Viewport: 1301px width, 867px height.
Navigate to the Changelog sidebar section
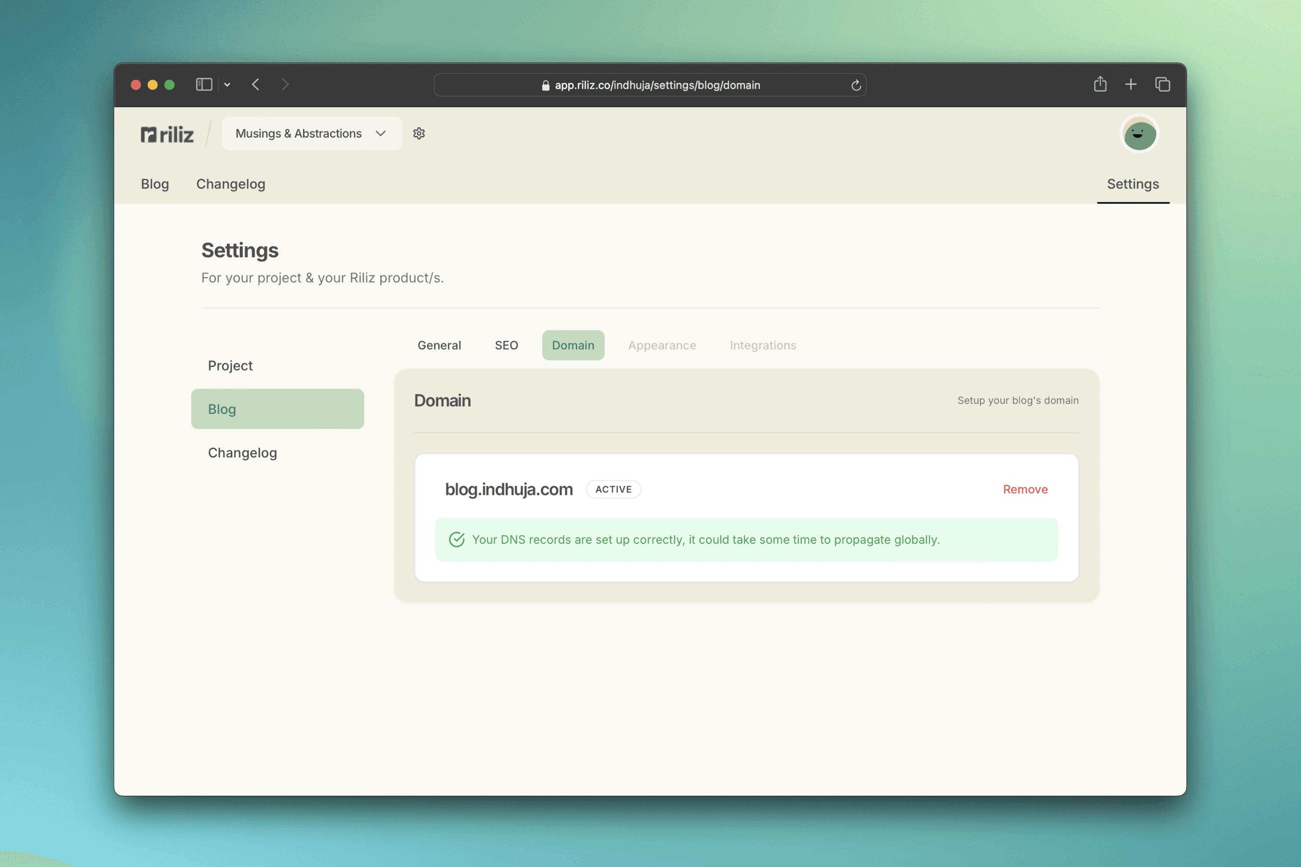242,452
